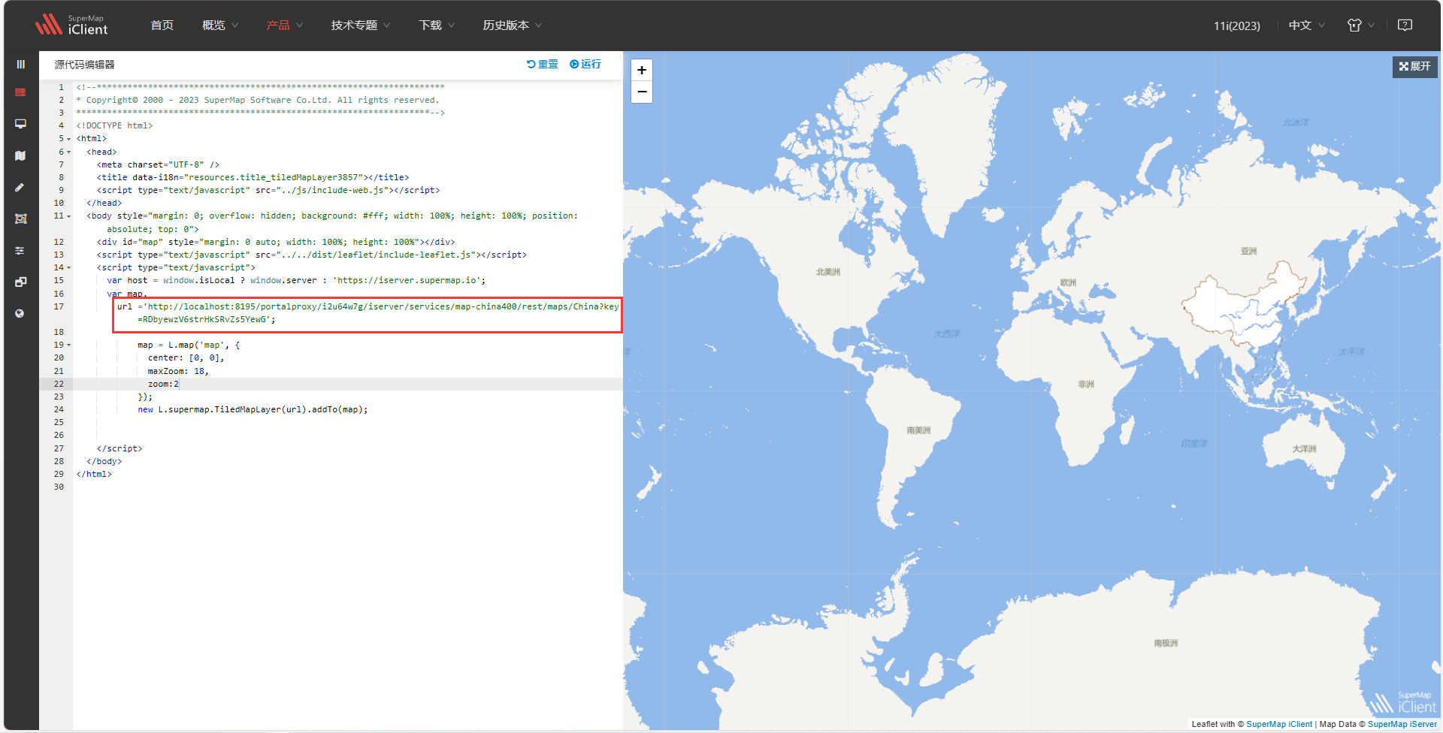Click the highlighted url line in the editor

[367, 312]
